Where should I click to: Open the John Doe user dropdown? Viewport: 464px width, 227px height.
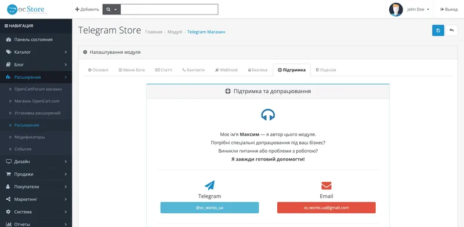(418, 9)
